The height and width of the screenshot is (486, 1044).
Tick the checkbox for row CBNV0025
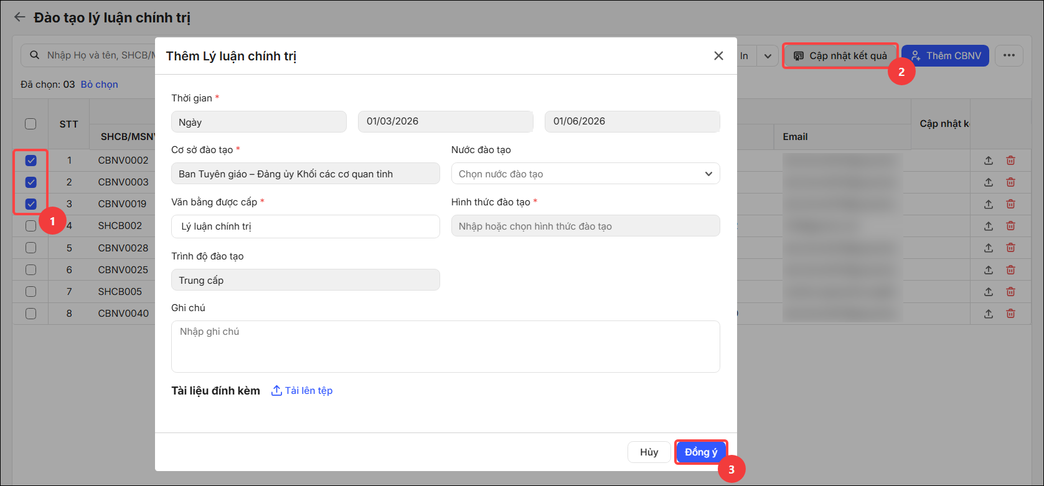point(31,270)
